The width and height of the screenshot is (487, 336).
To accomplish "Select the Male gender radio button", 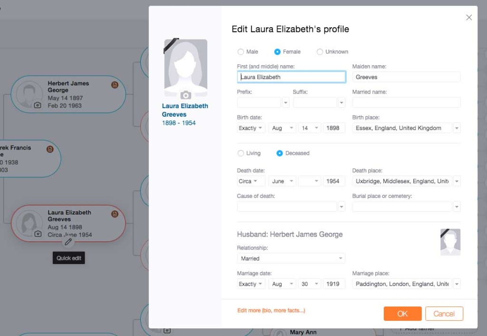I will coord(241,52).
